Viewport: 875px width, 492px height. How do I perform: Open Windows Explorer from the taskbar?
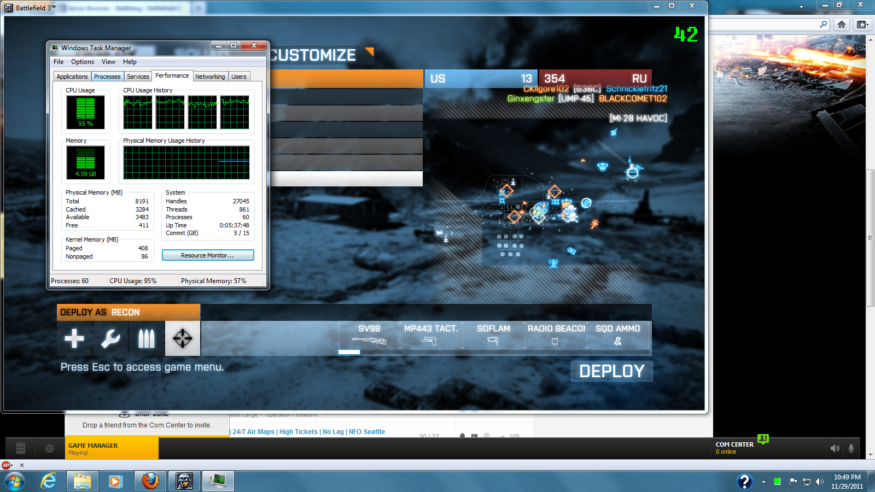point(83,481)
